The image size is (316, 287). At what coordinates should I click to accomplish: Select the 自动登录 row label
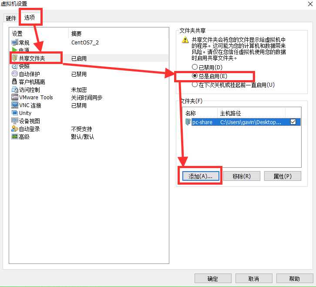(29, 128)
